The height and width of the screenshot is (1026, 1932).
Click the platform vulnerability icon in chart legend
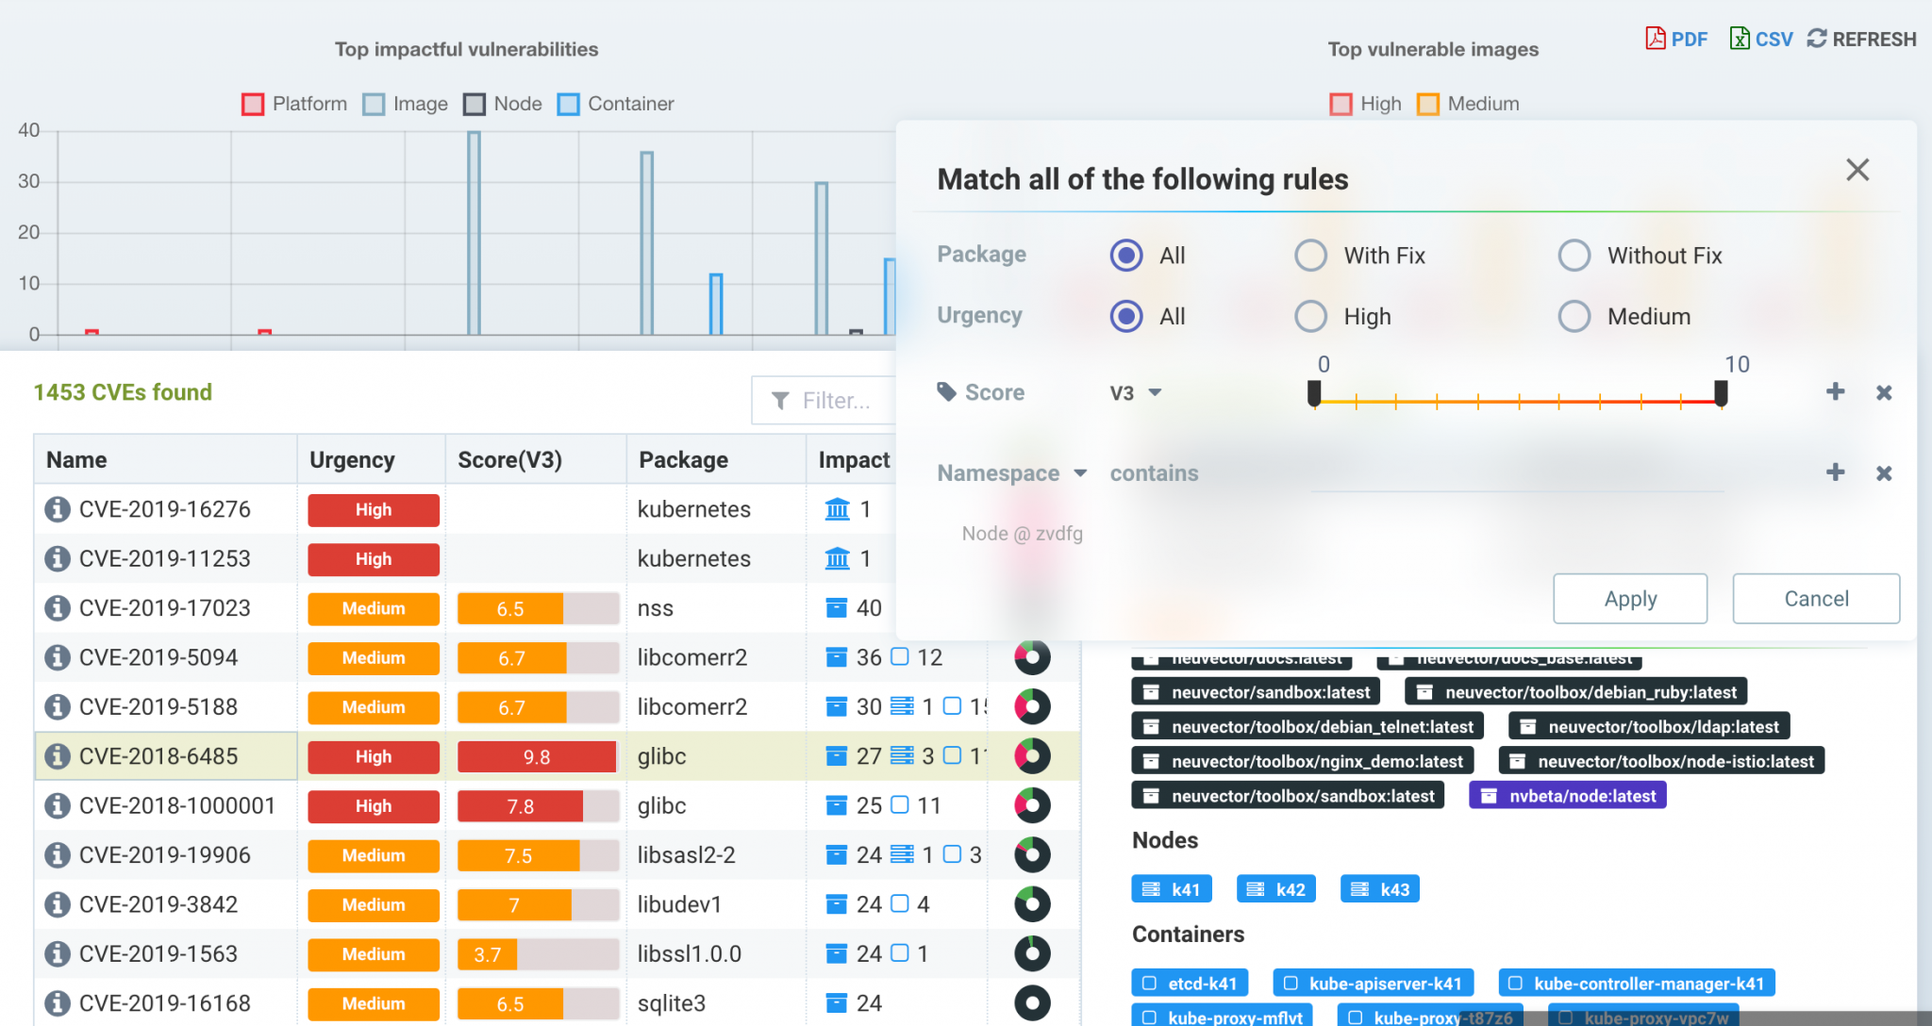tap(252, 102)
